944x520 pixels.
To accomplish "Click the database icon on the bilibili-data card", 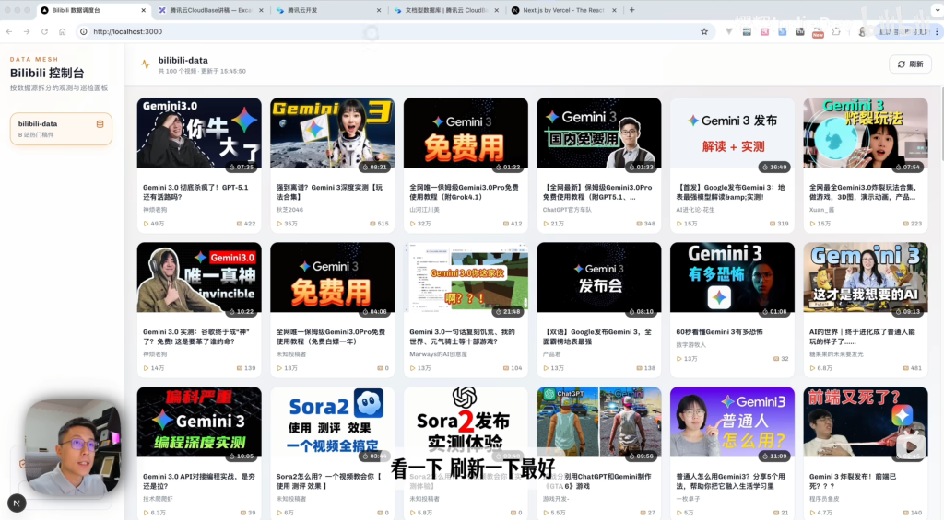I will [100, 124].
